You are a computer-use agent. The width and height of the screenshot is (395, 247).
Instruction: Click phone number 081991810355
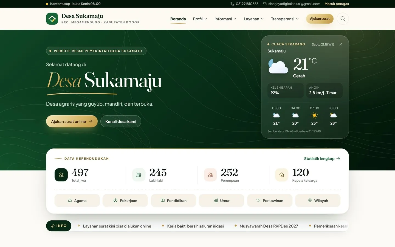(247, 4)
